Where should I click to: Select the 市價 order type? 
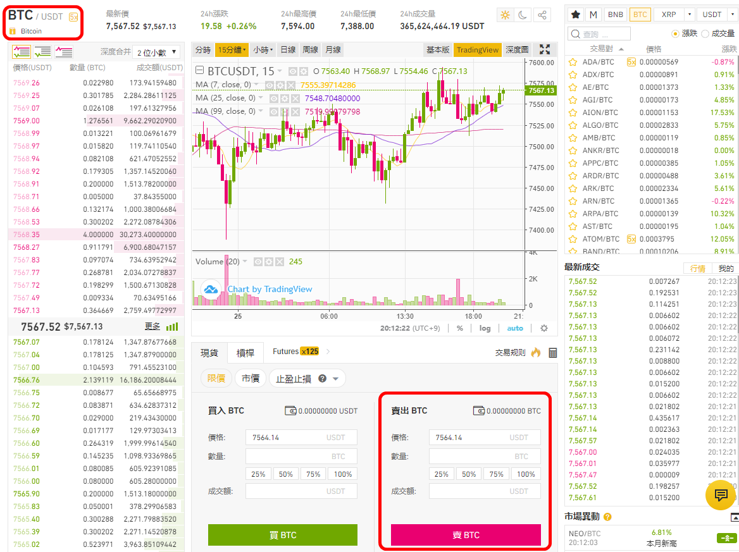click(251, 378)
